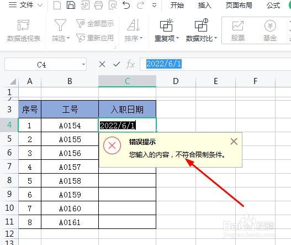Click the Name Box showing C4
291x245 pixels.
click(x=45, y=64)
